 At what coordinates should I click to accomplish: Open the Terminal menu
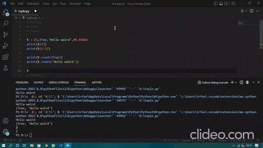[75, 4]
